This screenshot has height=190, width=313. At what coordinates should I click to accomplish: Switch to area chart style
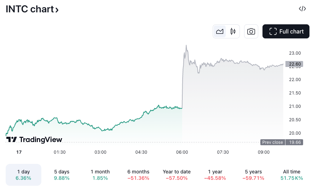pos(220,31)
